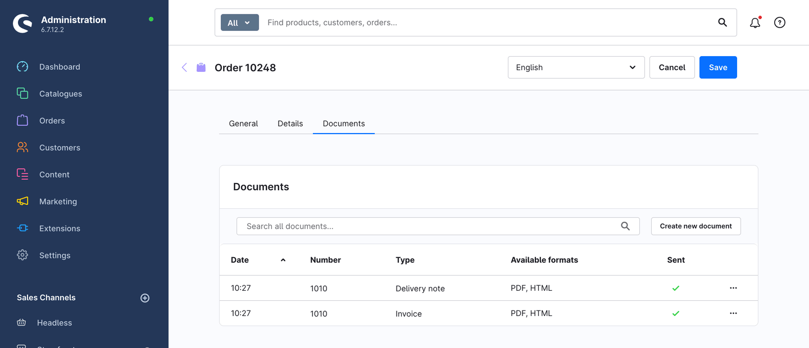Click the Sent column header
Viewport: 809px width, 348px height.
(676, 260)
